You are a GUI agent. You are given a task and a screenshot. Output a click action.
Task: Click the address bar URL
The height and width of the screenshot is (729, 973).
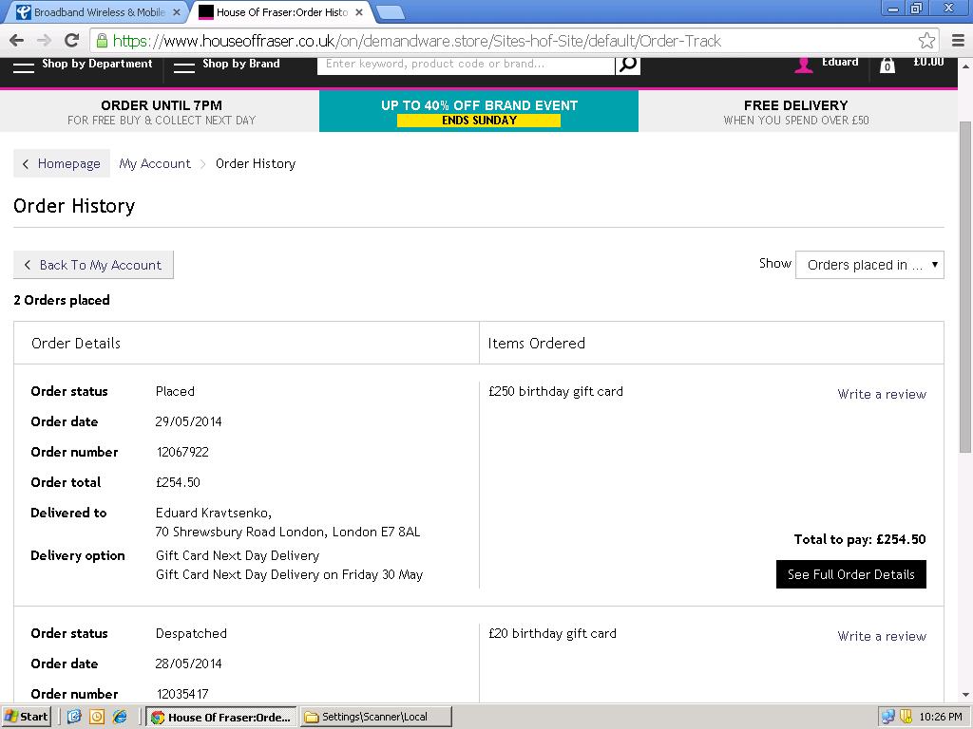coord(416,41)
